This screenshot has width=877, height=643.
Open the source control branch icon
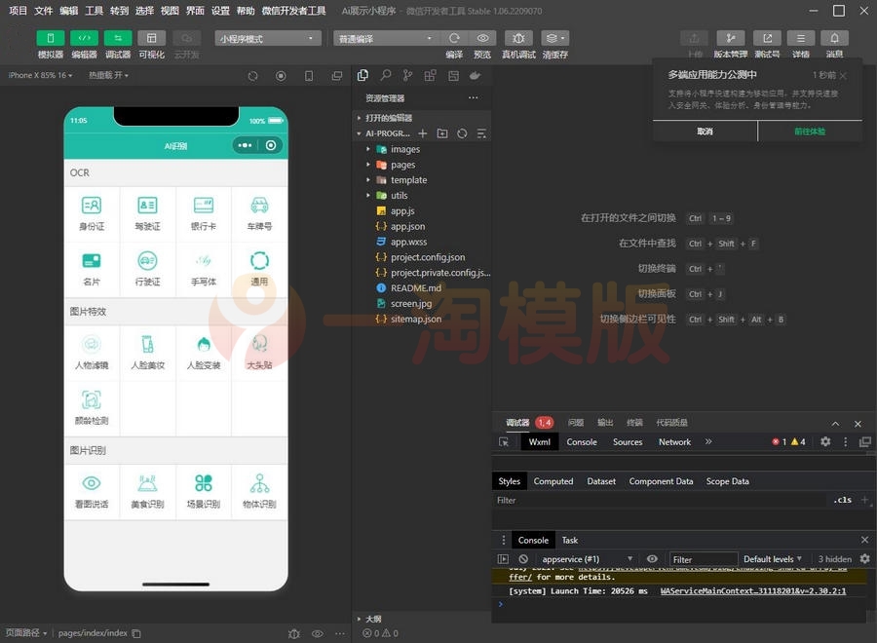pos(407,75)
